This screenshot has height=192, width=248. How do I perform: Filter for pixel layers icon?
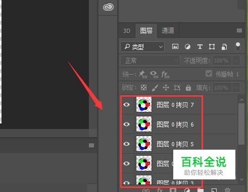pos(175,46)
